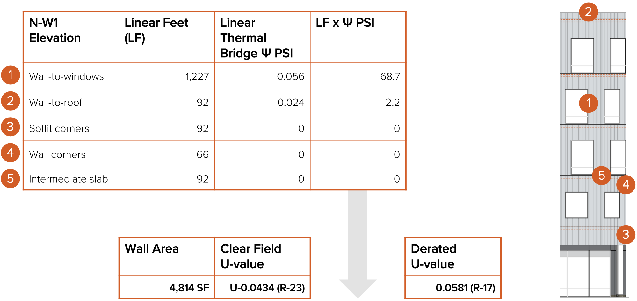Viewport: 637px width, 301px height.
Task: Select marker 2 at the building roofline
Action: 588,12
